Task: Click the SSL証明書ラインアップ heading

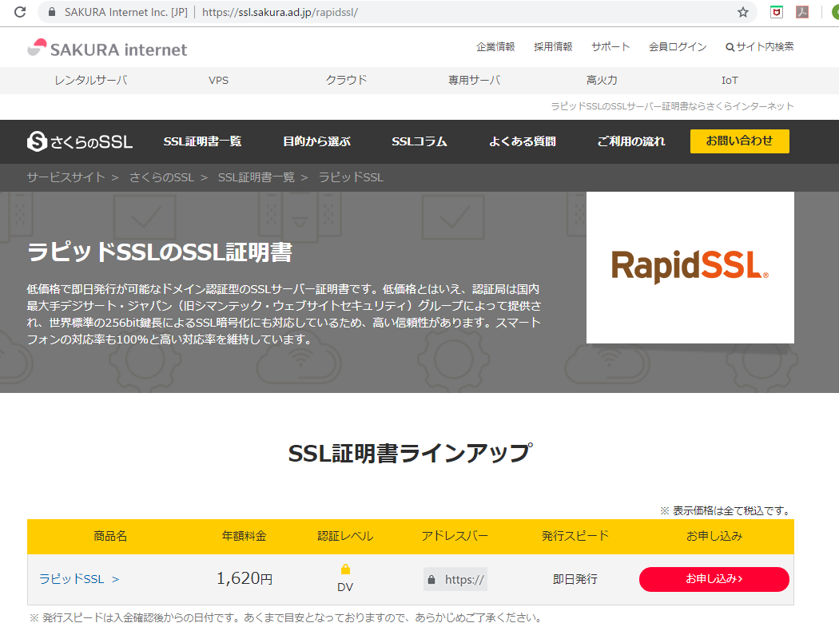Action: (x=411, y=454)
